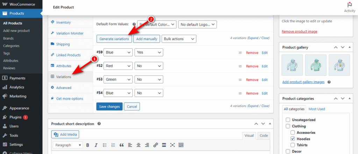Insert Read More tag icon
The width and height of the screenshot is (358, 154).
click(x=164, y=145)
